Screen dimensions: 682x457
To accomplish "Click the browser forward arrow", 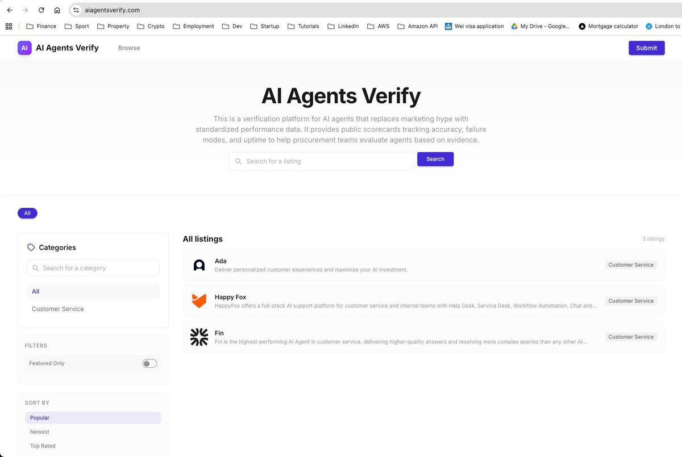I will pyautogui.click(x=25, y=10).
